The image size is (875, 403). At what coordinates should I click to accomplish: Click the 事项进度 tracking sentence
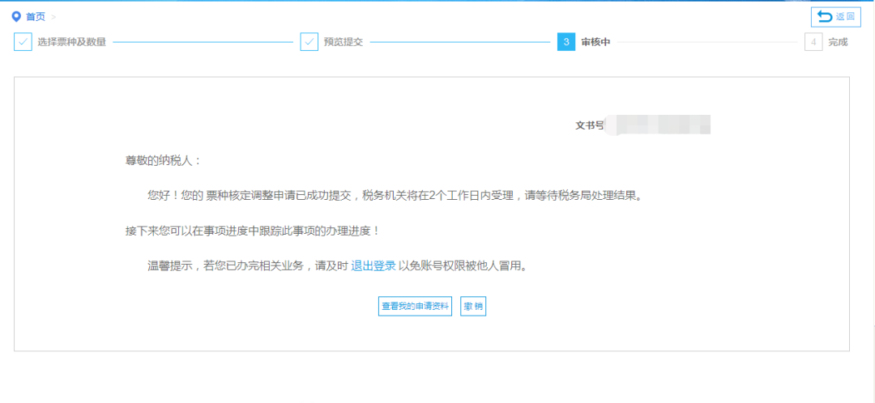click(253, 231)
